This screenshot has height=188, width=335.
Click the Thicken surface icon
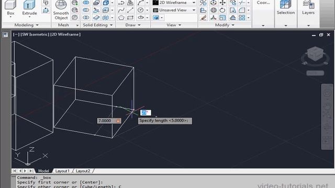pyautogui.click(x=96, y=17)
